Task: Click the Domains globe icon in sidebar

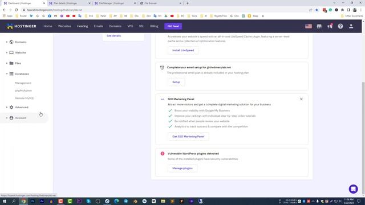Action: click(11, 42)
